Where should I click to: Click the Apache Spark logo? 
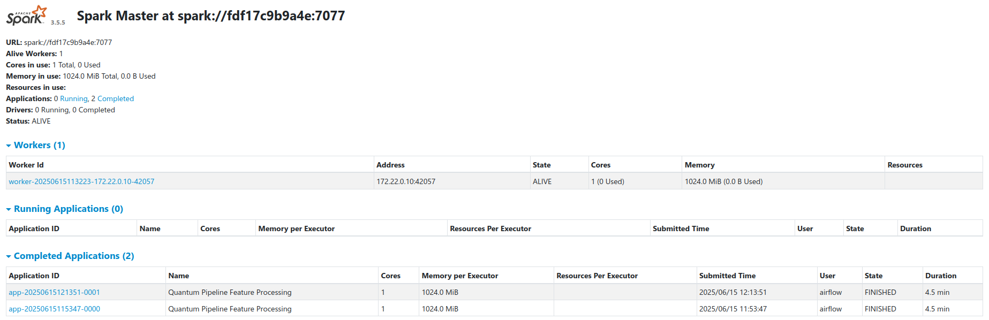[24, 14]
